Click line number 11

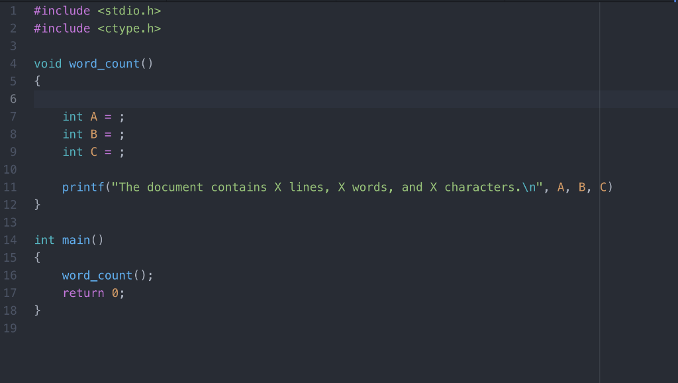(x=11, y=187)
